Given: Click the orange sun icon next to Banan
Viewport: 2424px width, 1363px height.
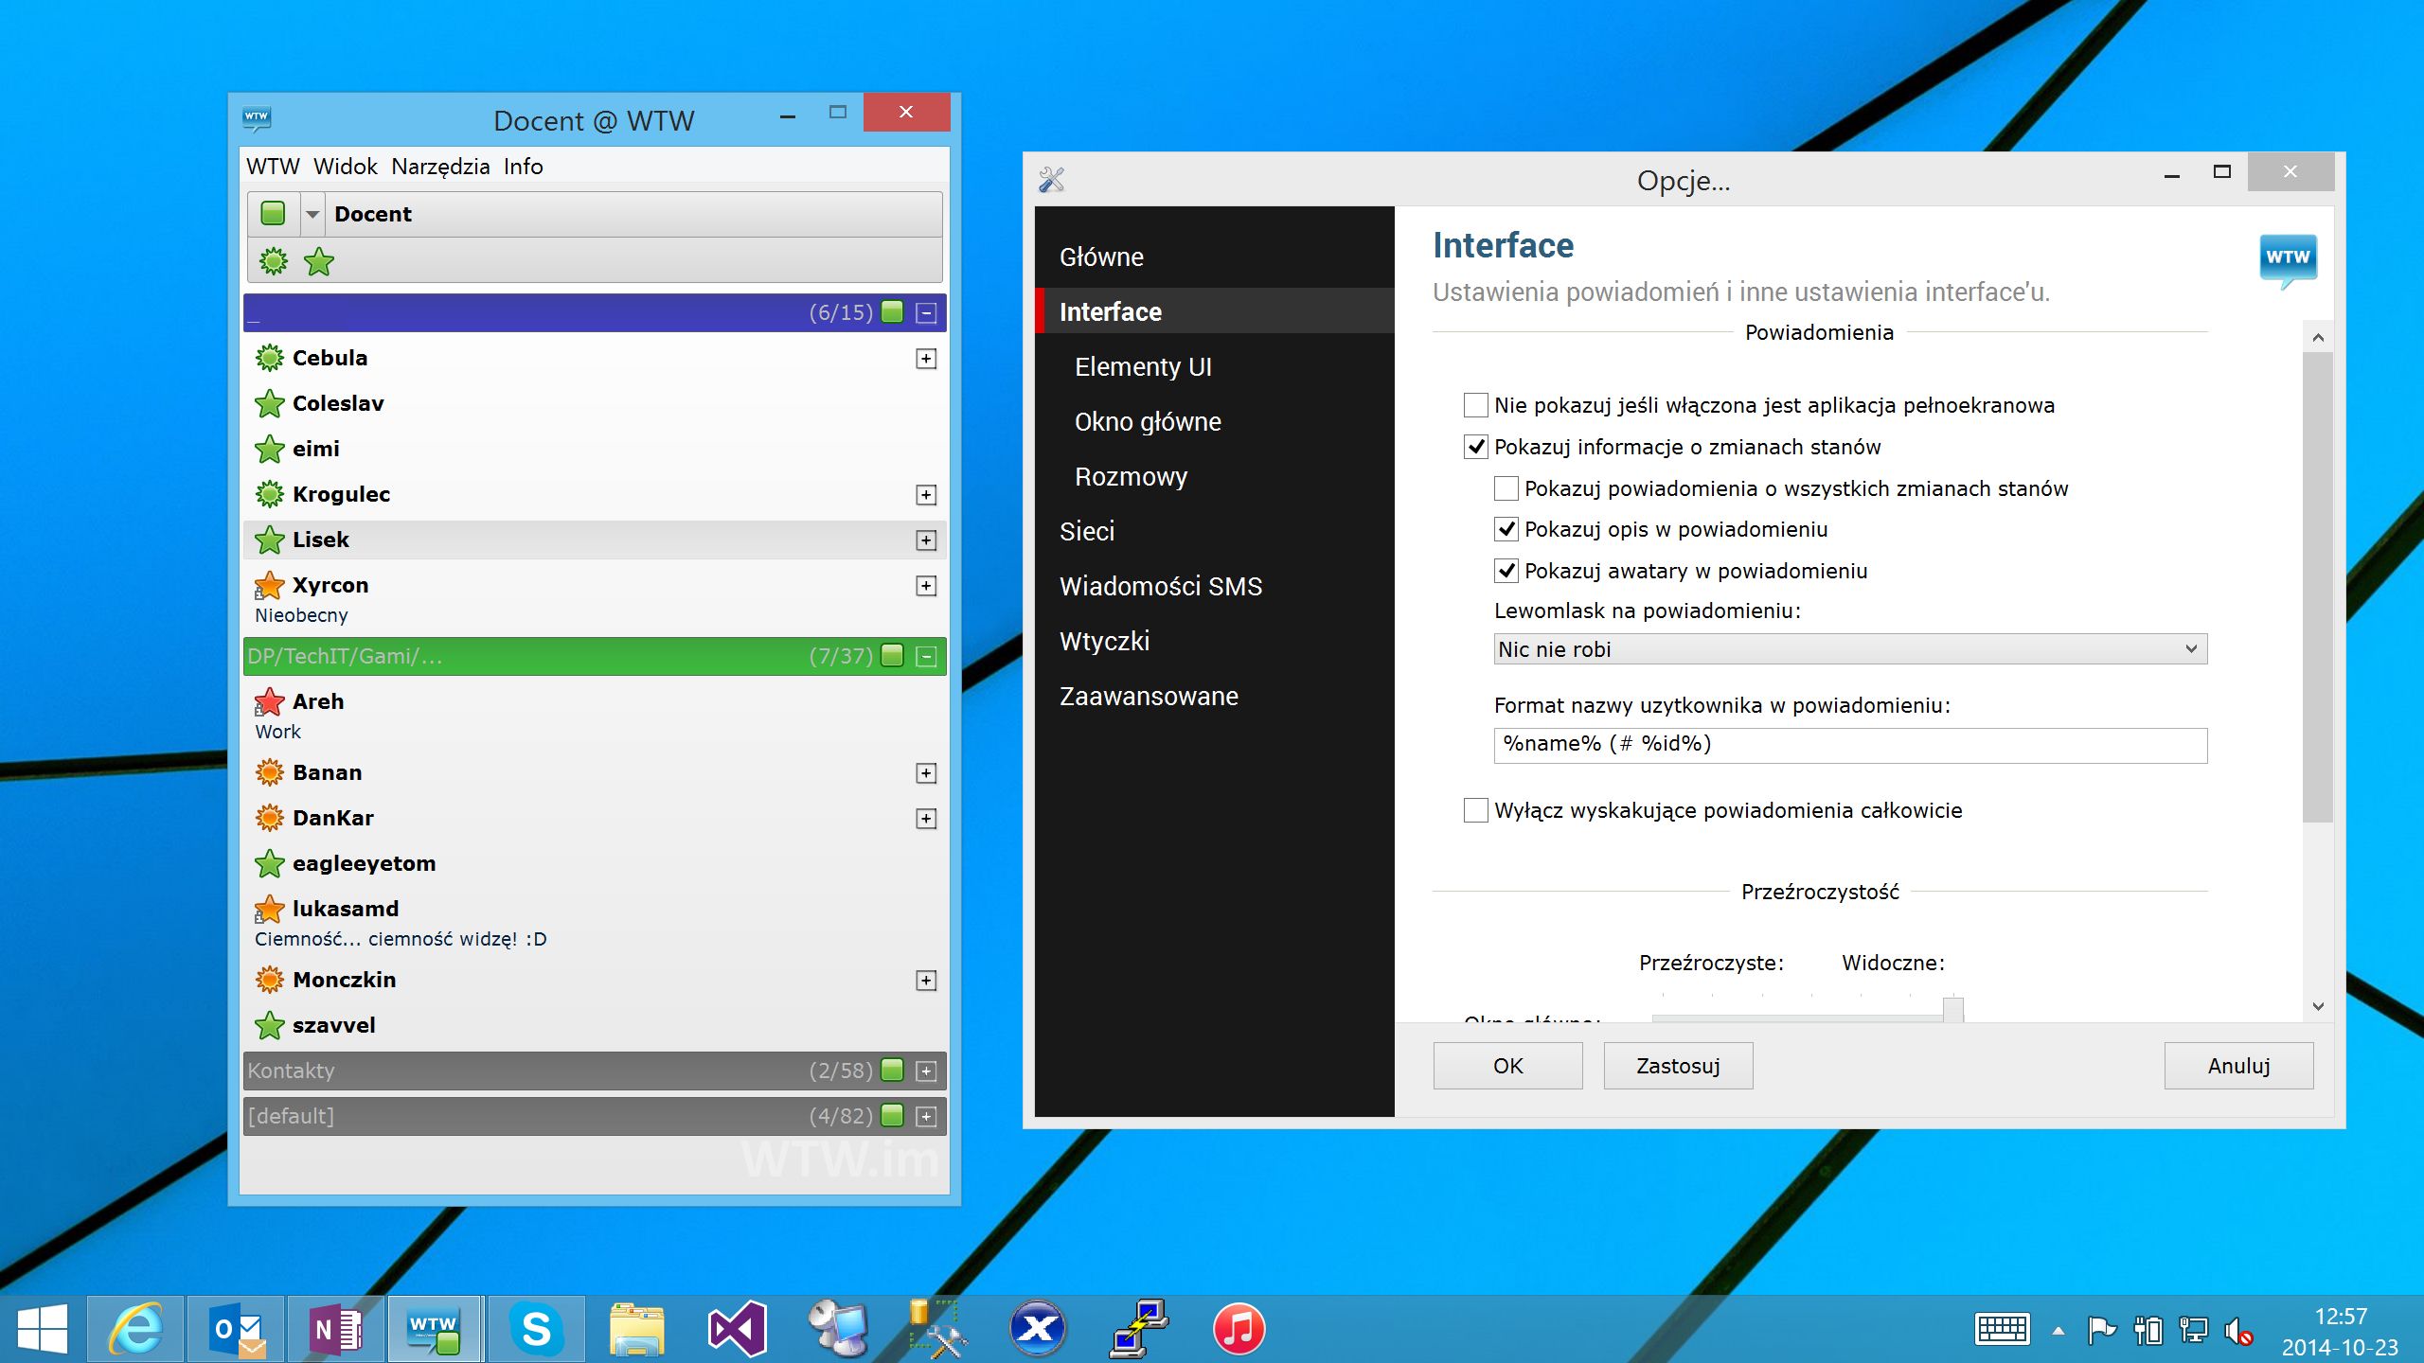Looking at the screenshot, I should (269, 772).
